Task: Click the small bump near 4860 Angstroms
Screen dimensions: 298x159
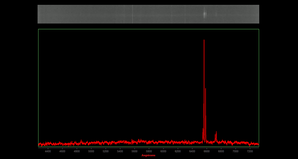Action: click(x=81, y=140)
